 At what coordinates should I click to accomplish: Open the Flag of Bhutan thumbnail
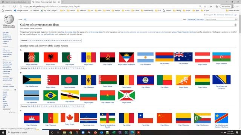pos(183,80)
